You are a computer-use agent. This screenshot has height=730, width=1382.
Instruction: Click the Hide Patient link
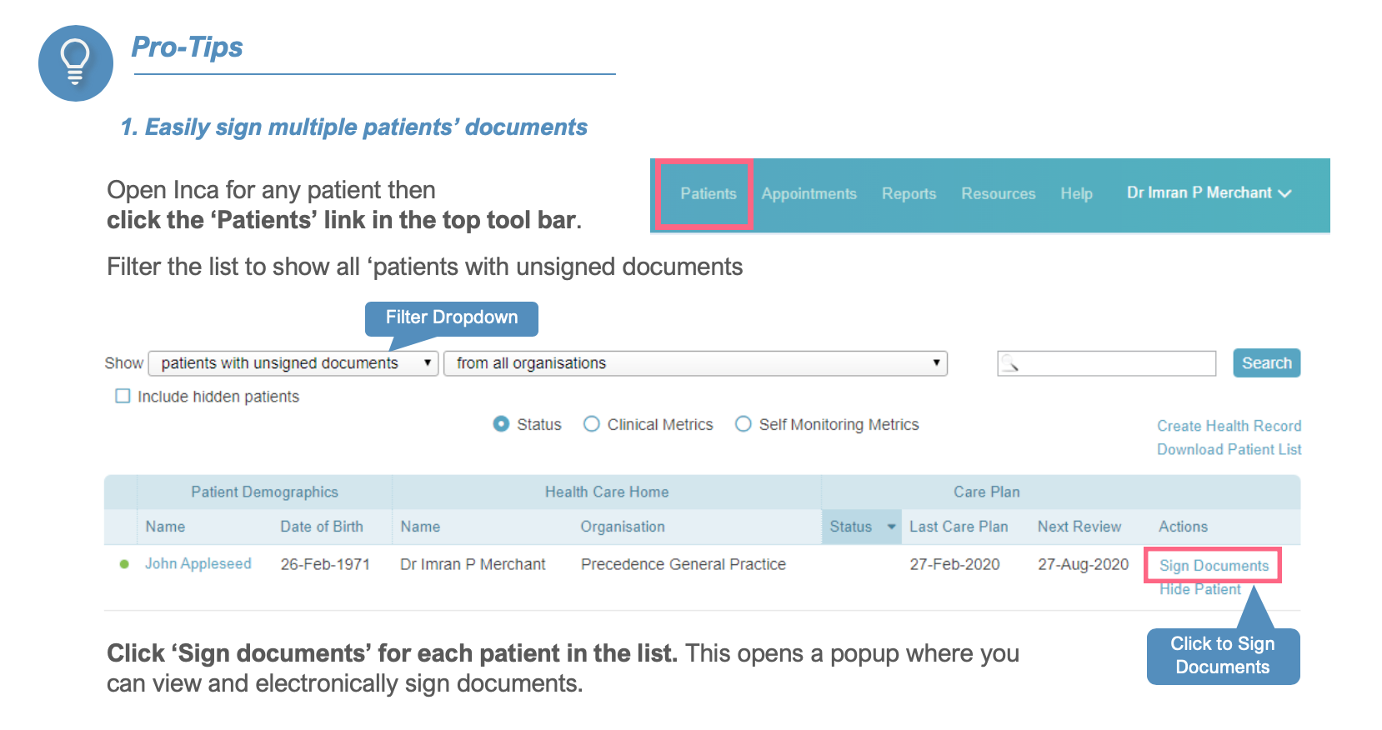pyautogui.click(x=1199, y=589)
